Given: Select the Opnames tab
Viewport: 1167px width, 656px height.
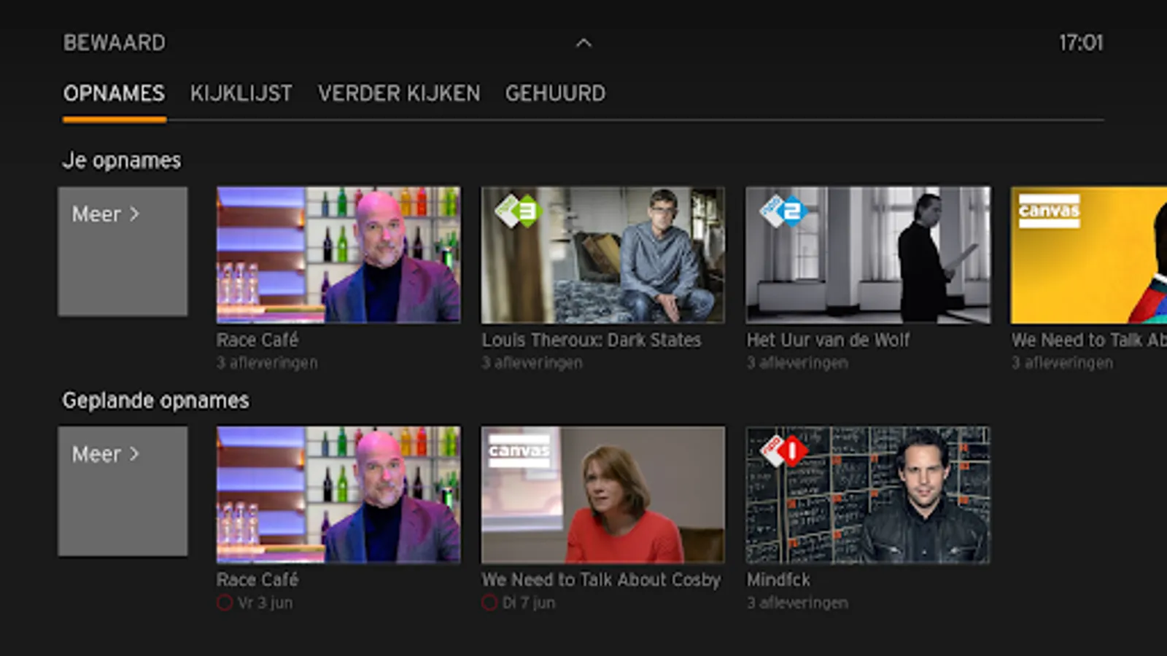Looking at the screenshot, I should click(x=114, y=93).
